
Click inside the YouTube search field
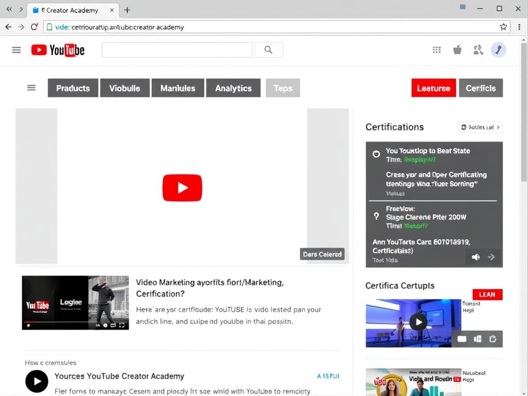pos(177,50)
